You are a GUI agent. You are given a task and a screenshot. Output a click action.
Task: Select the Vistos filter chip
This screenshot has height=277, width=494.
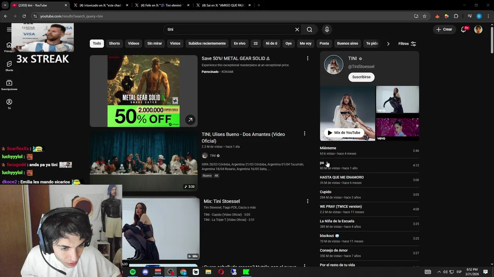pos(175,43)
